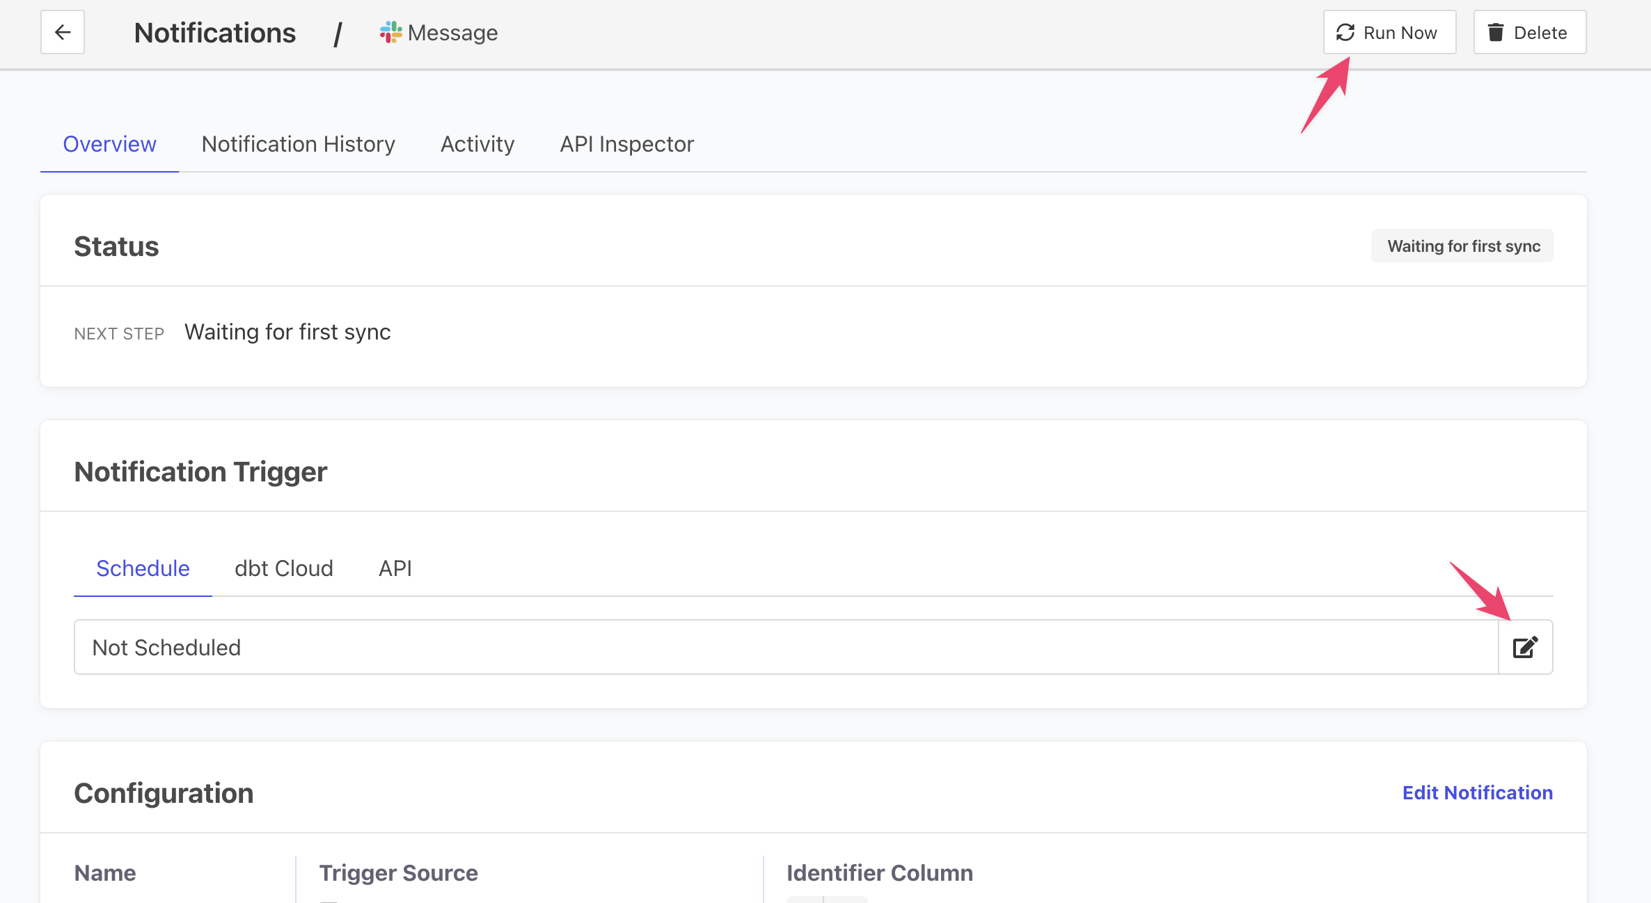Image resolution: width=1651 pixels, height=903 pixels.
Task: Click the Edit Notification link
Action: (1477, 792)
